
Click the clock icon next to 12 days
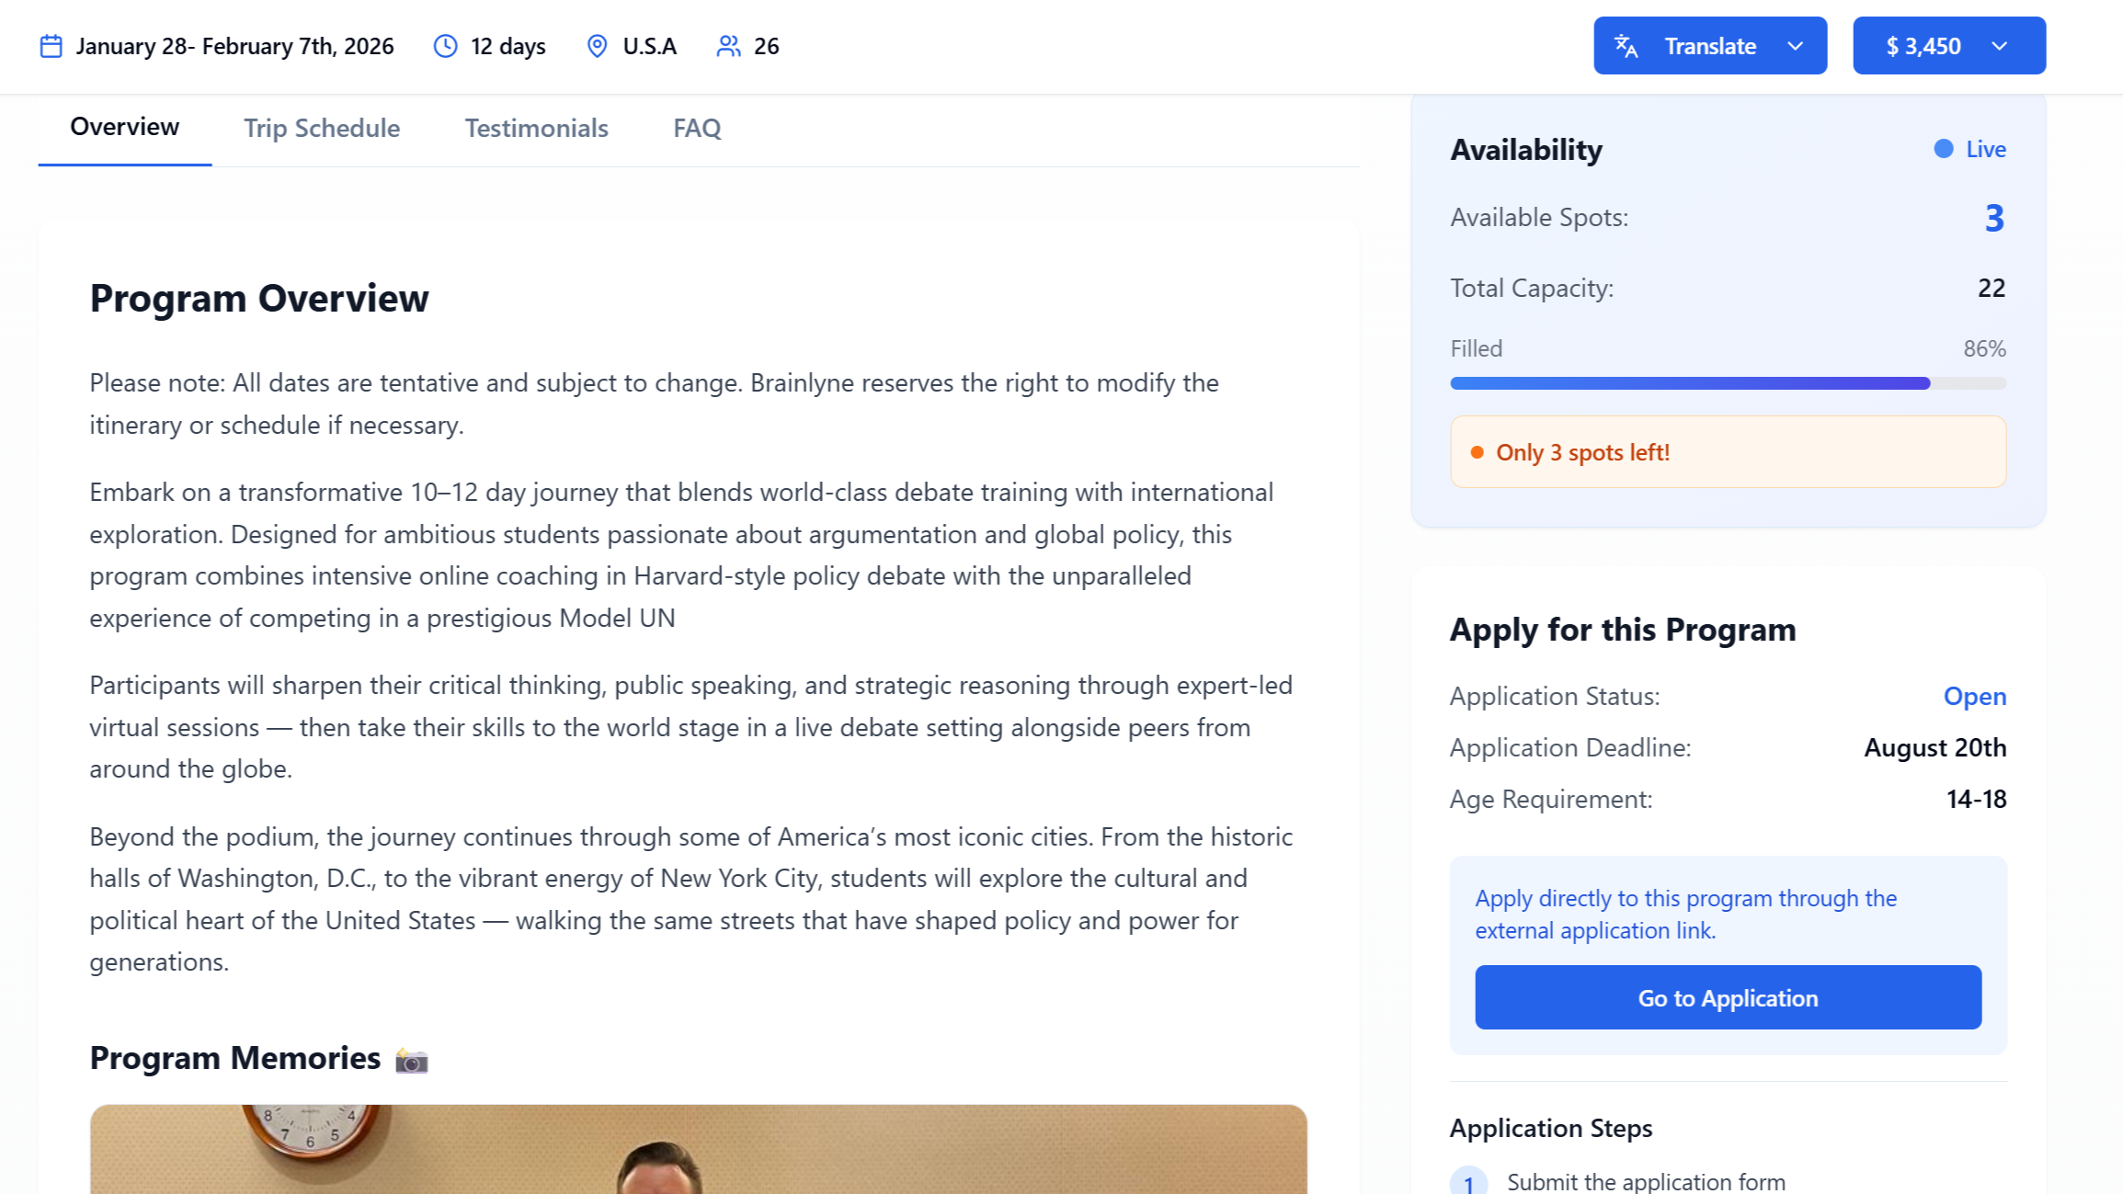446,46
